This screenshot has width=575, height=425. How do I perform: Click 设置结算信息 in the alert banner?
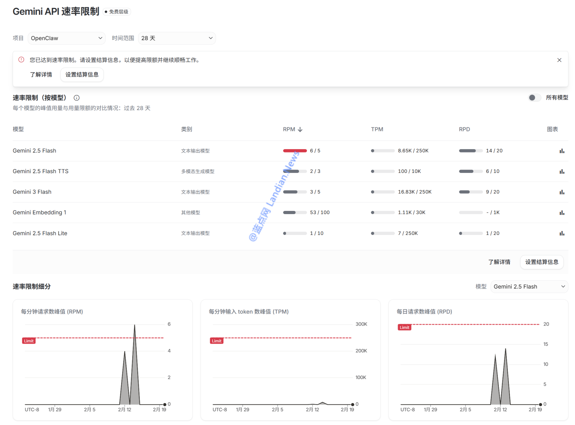[82, 75]
